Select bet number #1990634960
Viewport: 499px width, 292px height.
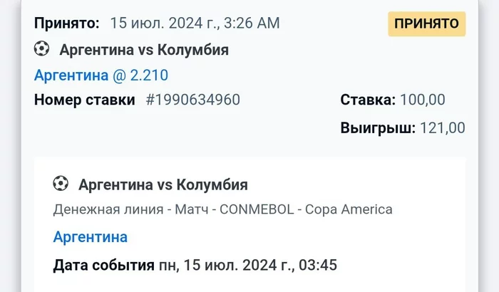pyautogui.click(x=192, y=100)
